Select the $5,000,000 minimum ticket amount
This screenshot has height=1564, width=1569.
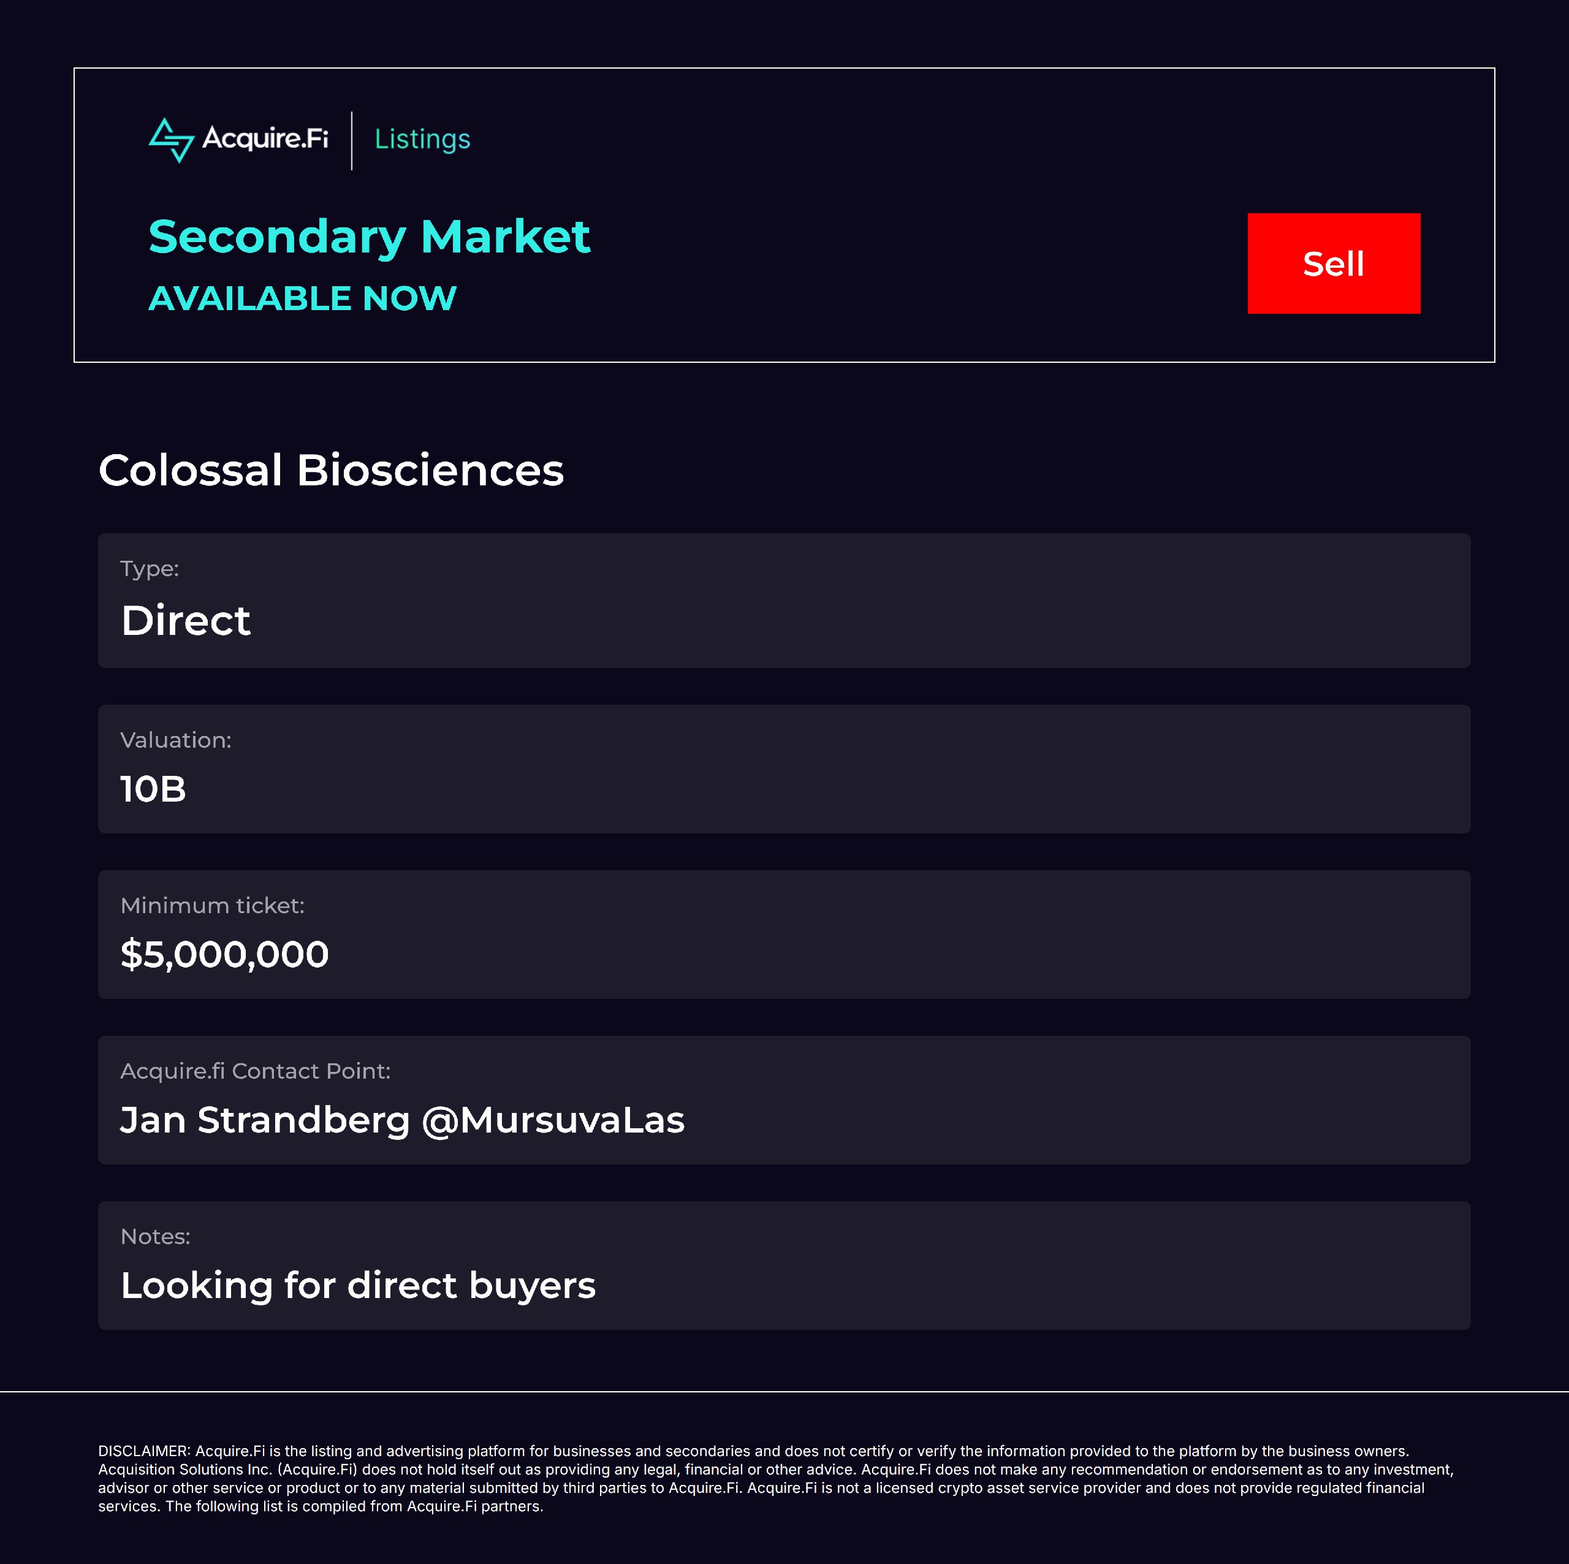pyautogui.click(x=225, y=954)
